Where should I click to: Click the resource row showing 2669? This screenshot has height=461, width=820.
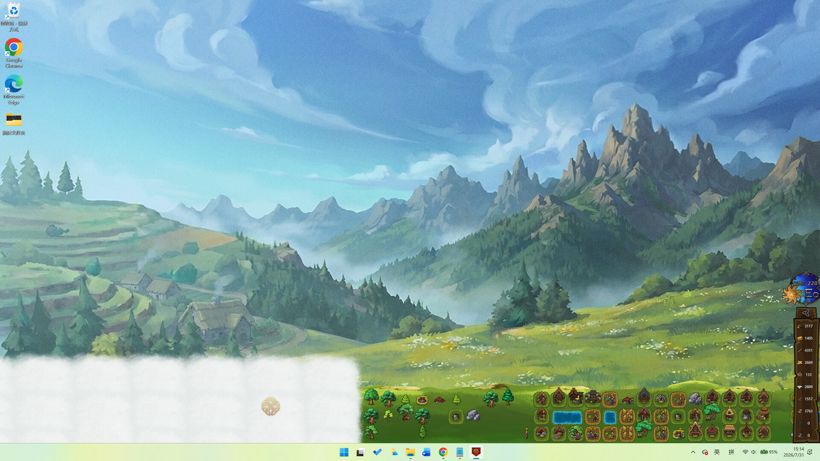tap(805, 362)
